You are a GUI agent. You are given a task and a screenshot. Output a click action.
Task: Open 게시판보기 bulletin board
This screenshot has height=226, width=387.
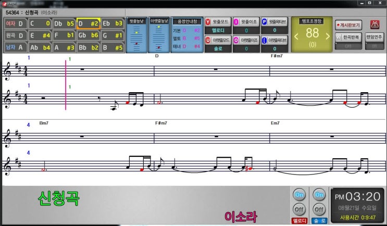[348, 24]
